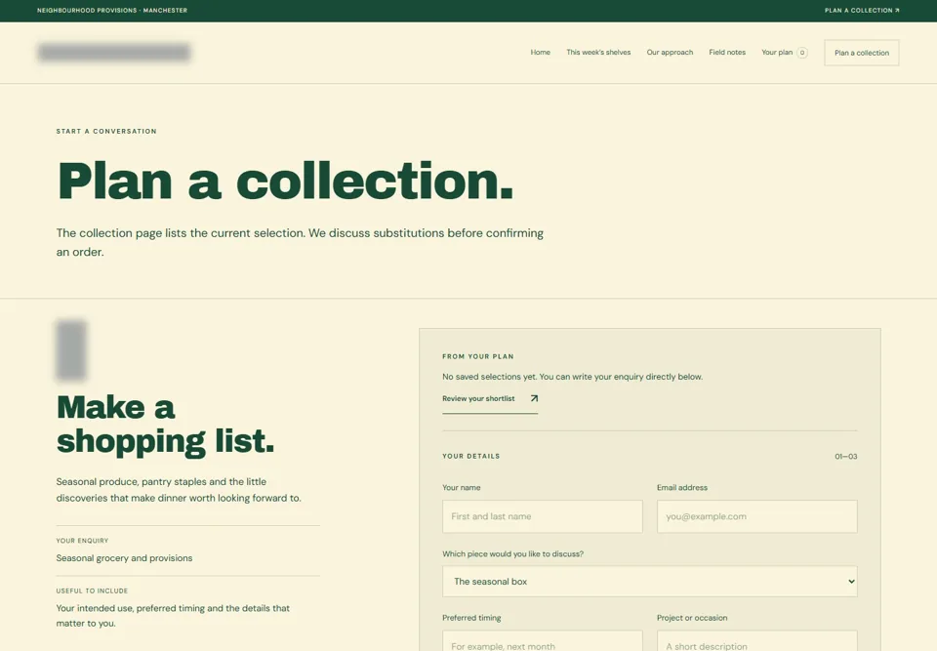Click the arrow icon beside Review your shortlist

click(x=534, y=398)
